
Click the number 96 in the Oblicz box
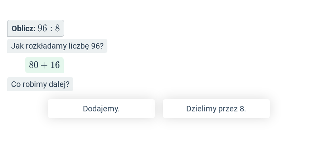[42, 28]
